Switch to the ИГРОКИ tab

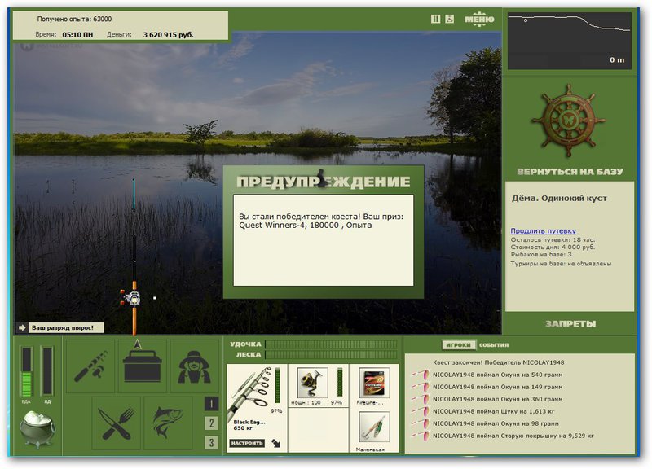pos(458,344)
